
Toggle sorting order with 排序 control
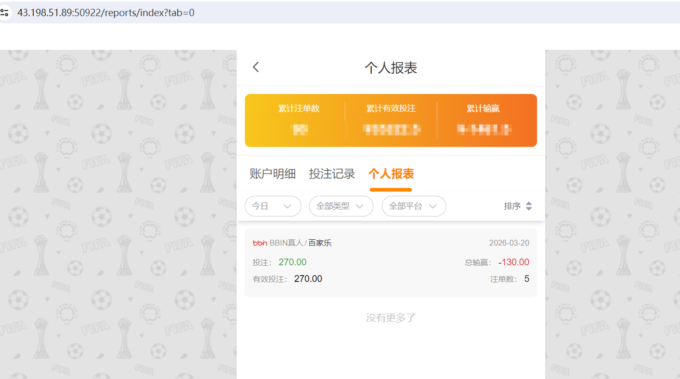pos(518,206)
